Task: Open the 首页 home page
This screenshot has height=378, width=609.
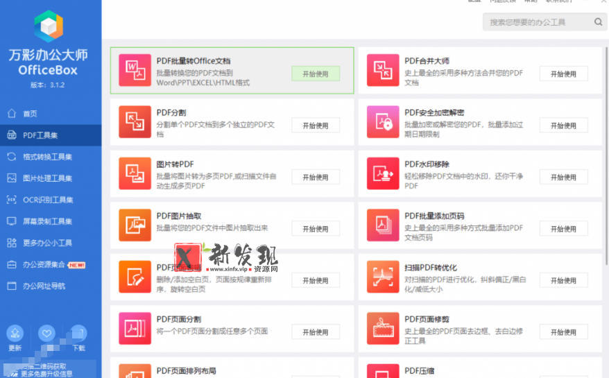Action: pos(51,114)
